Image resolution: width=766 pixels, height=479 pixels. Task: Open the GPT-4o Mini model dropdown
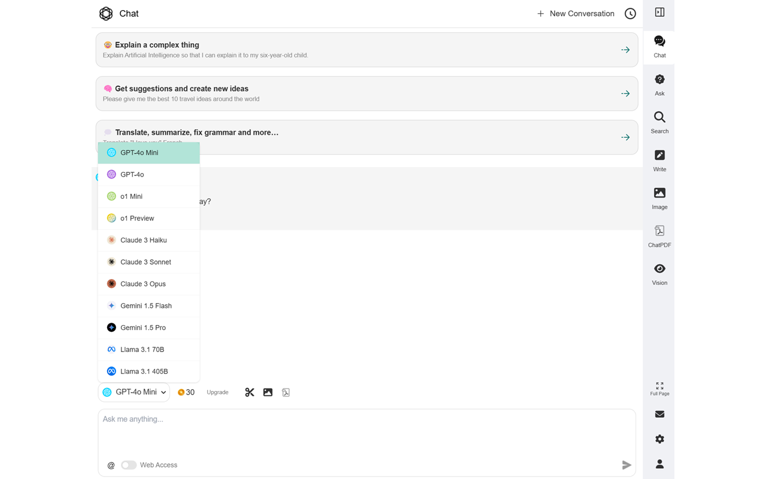click(x=133, y=392)
